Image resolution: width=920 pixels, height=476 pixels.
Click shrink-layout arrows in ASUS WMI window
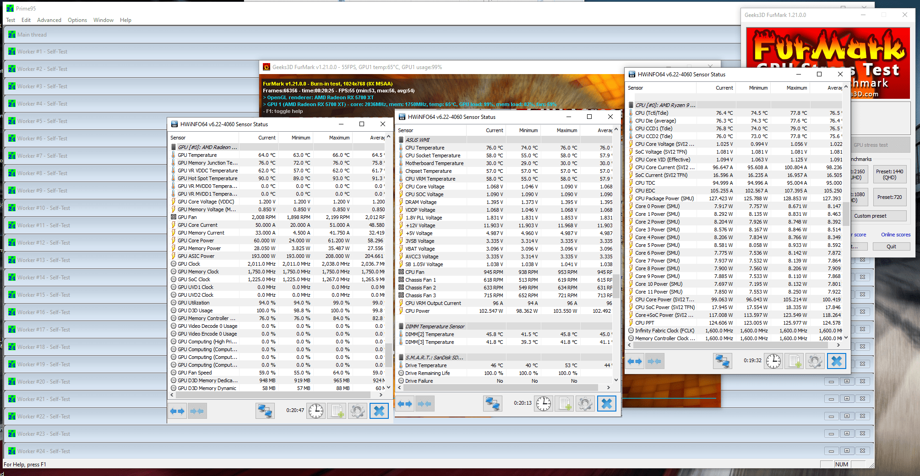[x=425, y=404]
